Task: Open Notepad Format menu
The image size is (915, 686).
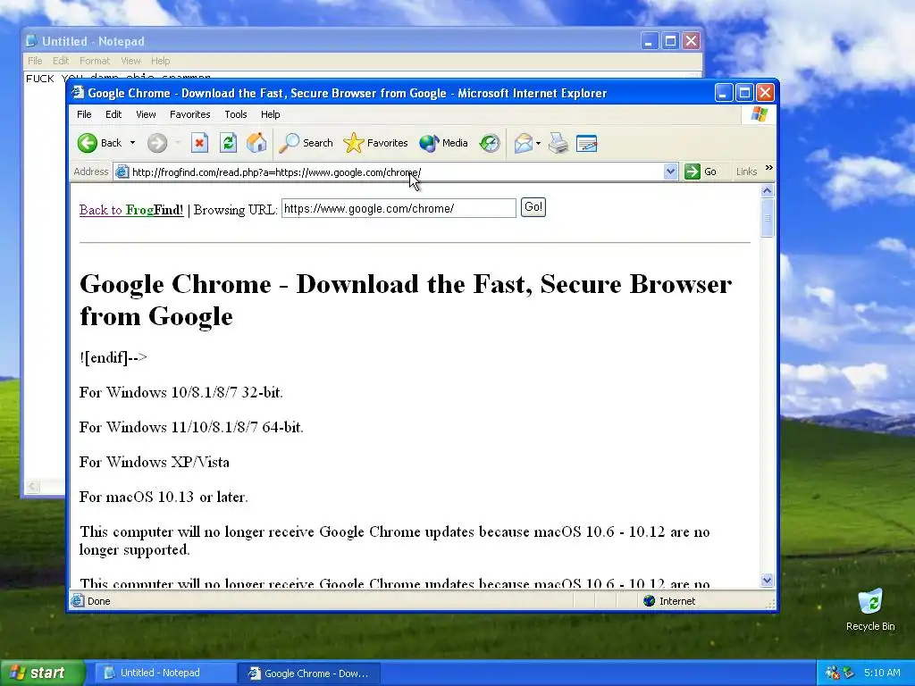Action: [95, 61]
